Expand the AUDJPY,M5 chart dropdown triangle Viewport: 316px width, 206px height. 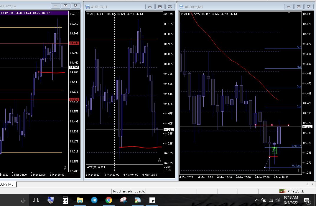click(x=181, y=14)
